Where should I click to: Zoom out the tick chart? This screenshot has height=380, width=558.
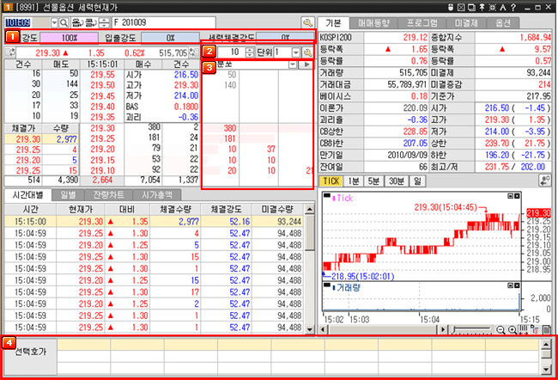500,329
